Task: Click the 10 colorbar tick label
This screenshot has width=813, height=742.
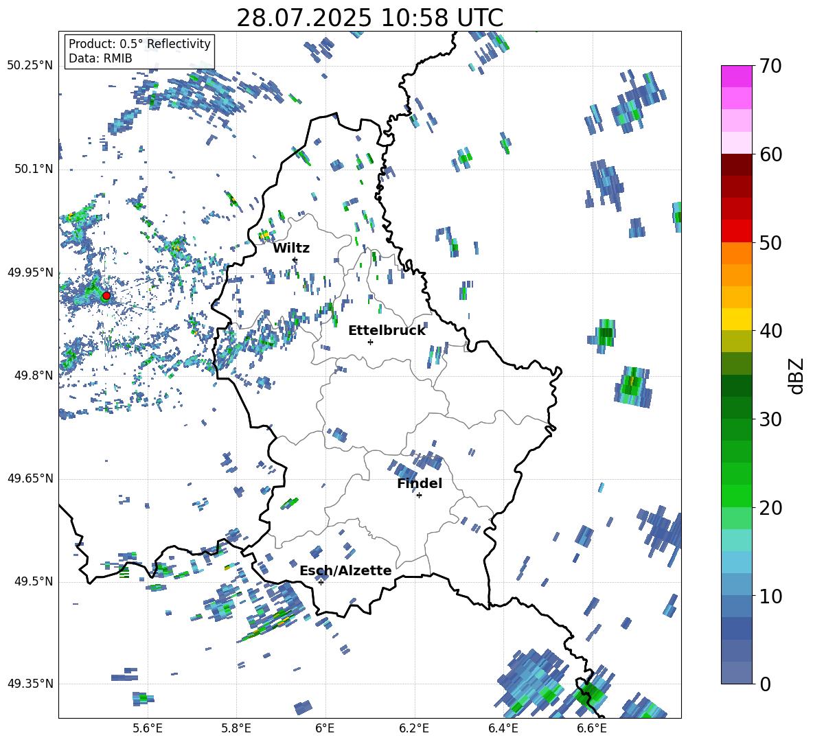Action: click(770, 596)
